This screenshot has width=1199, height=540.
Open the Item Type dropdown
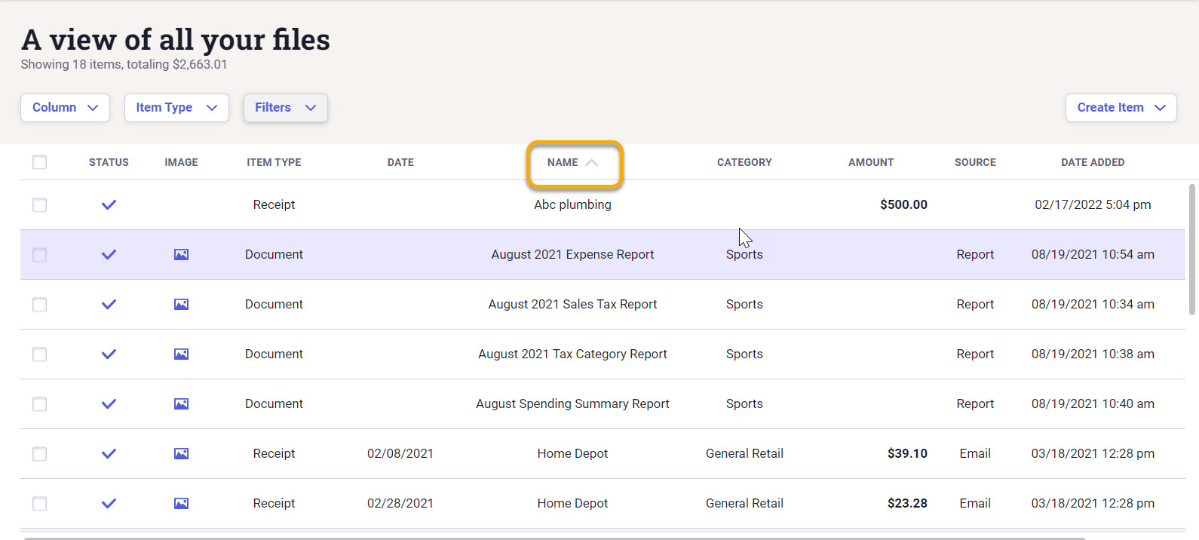coord(176,107)
